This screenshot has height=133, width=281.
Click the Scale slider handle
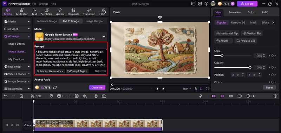pos(222,56)
